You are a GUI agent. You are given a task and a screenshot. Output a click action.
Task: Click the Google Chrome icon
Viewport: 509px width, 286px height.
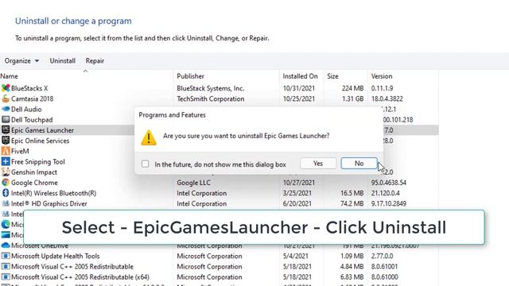6,183
